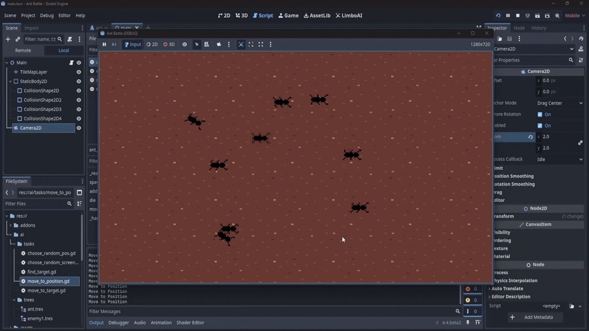Uncheck the Ignore Rotation checkbox

(540, 114)
